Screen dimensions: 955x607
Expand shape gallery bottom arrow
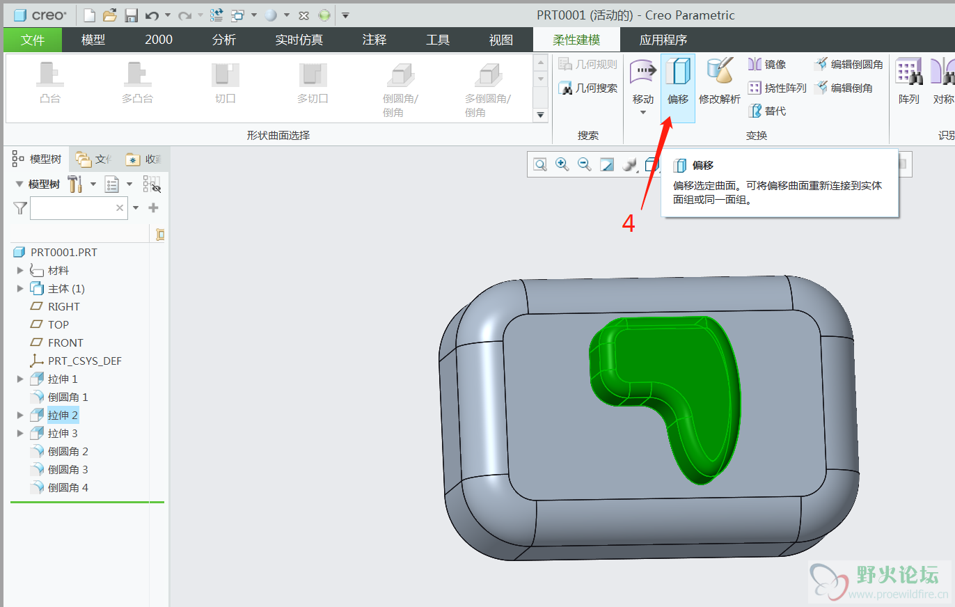pos(540,115)
